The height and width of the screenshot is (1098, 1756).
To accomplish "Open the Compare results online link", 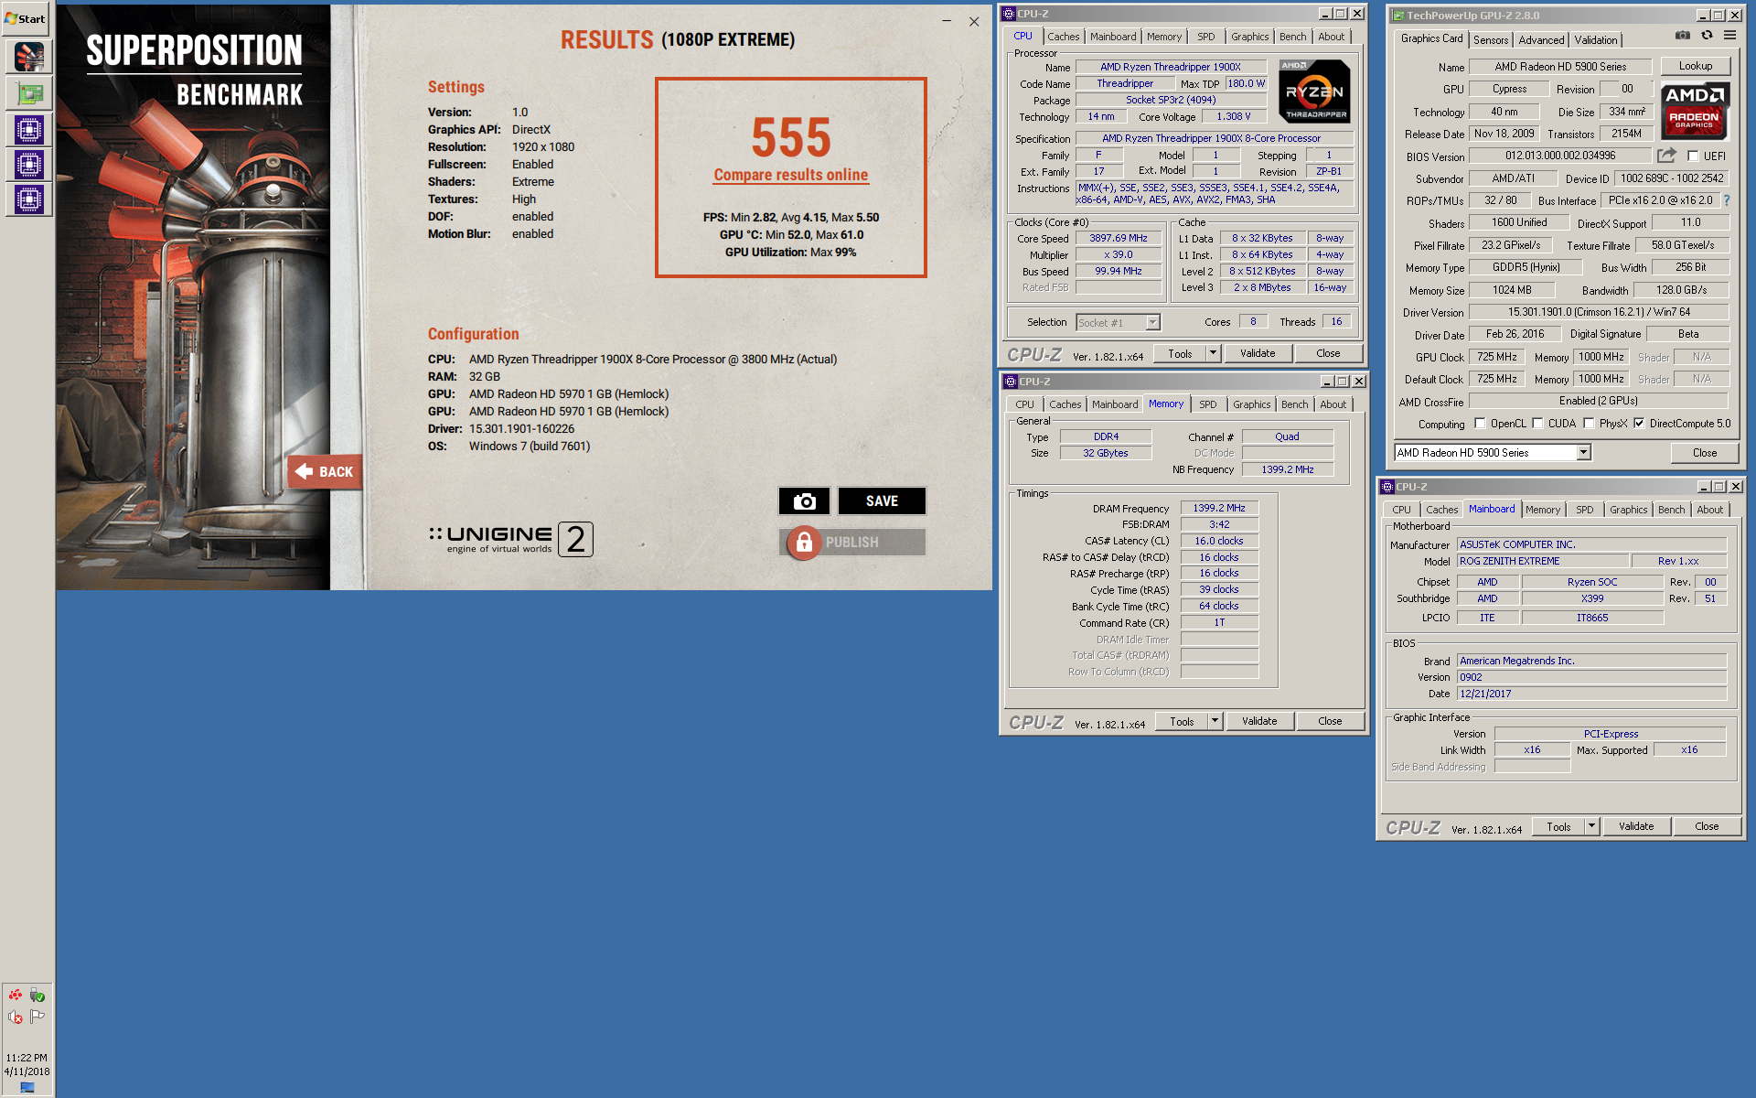I will pos(790,175).
